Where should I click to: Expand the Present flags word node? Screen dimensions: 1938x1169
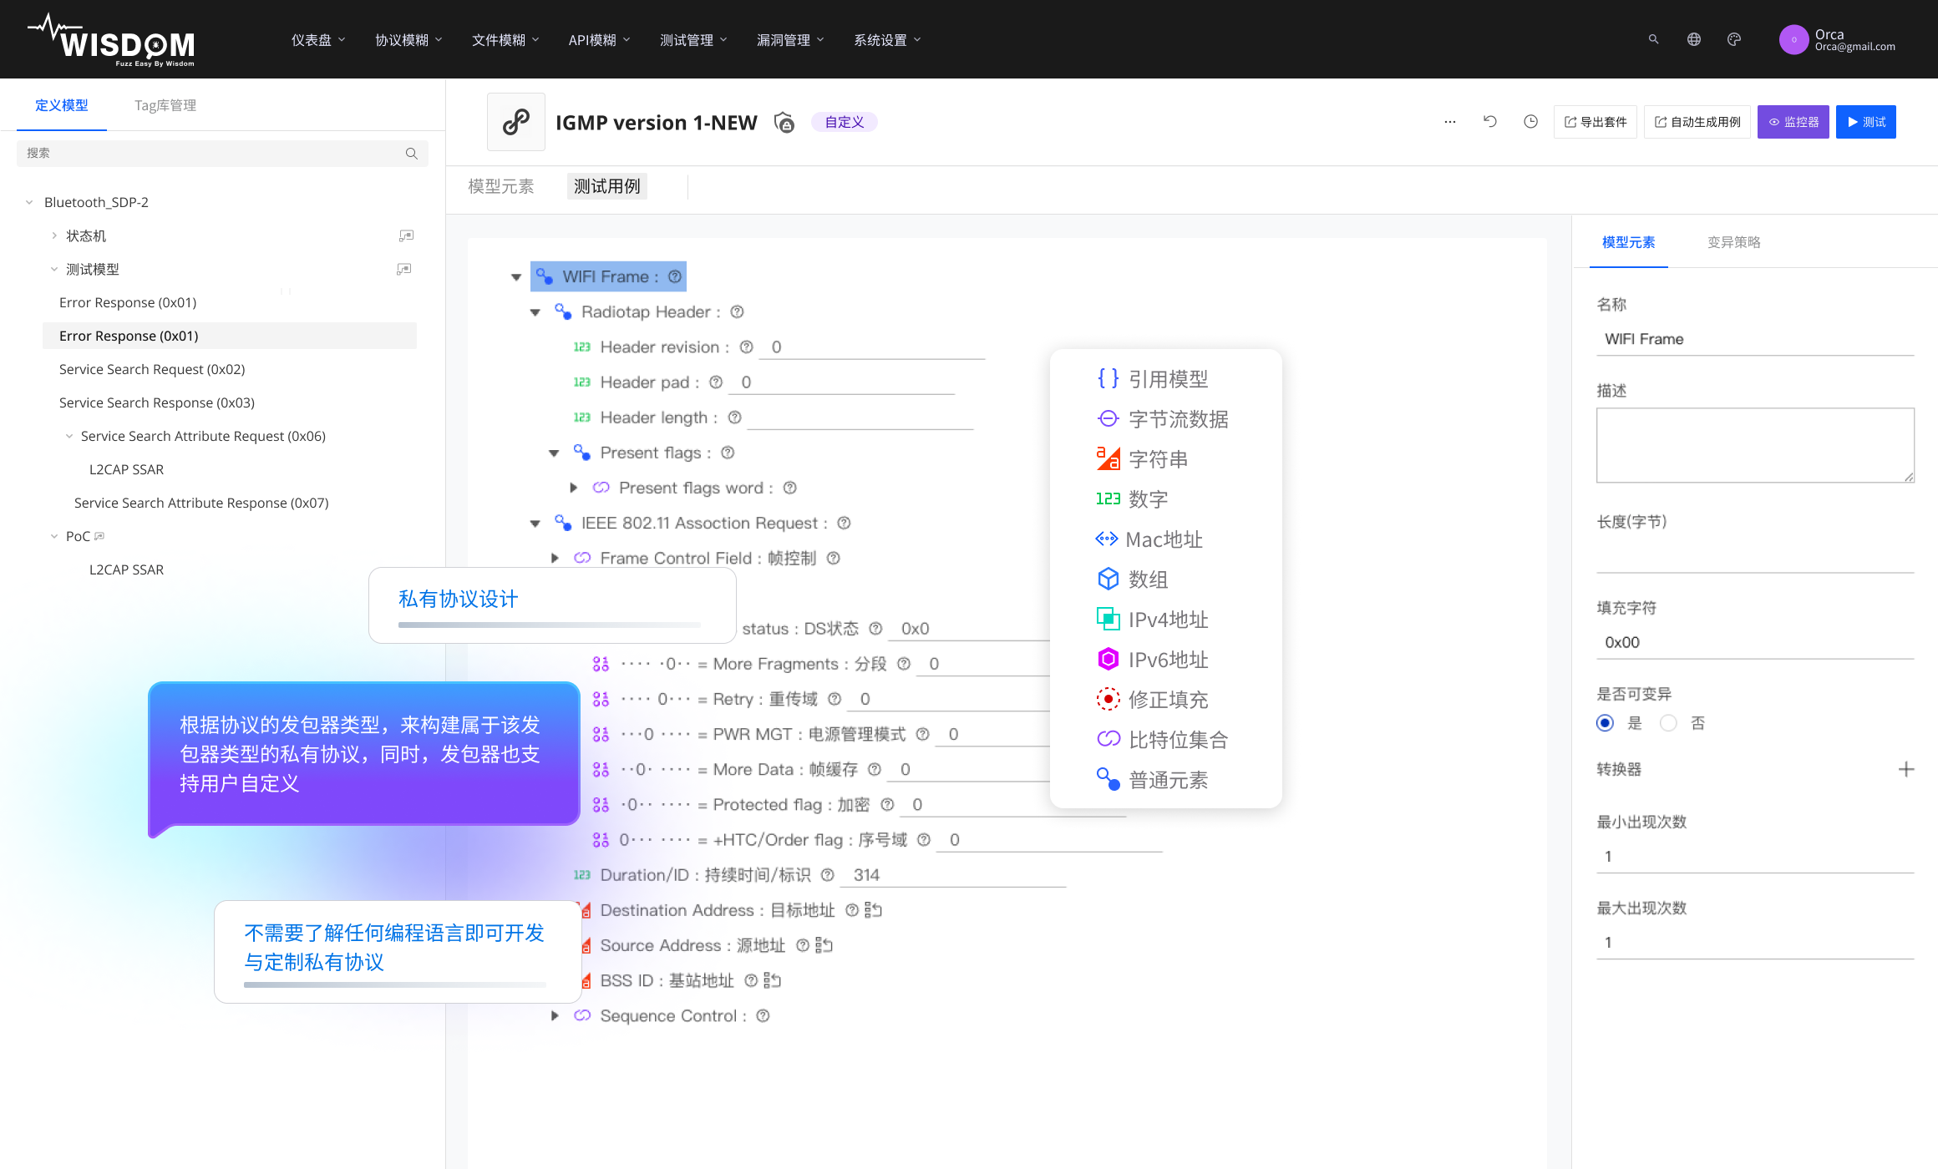[x=574, y=488]
